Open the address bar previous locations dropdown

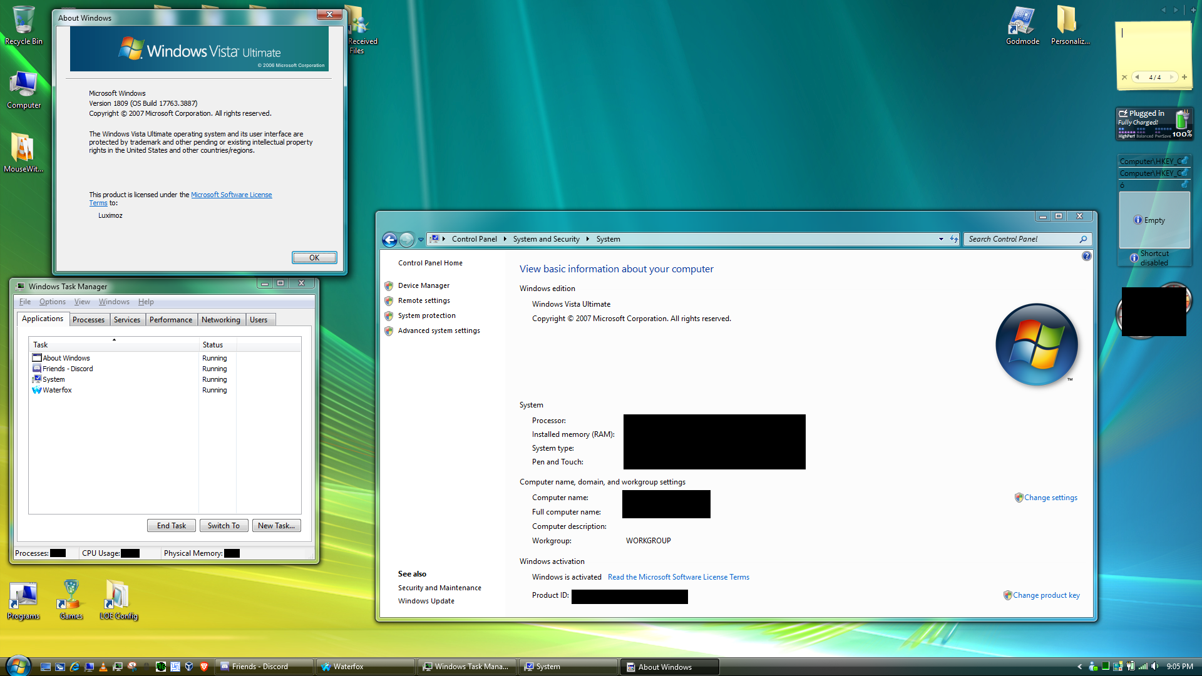tap(941, 239)
